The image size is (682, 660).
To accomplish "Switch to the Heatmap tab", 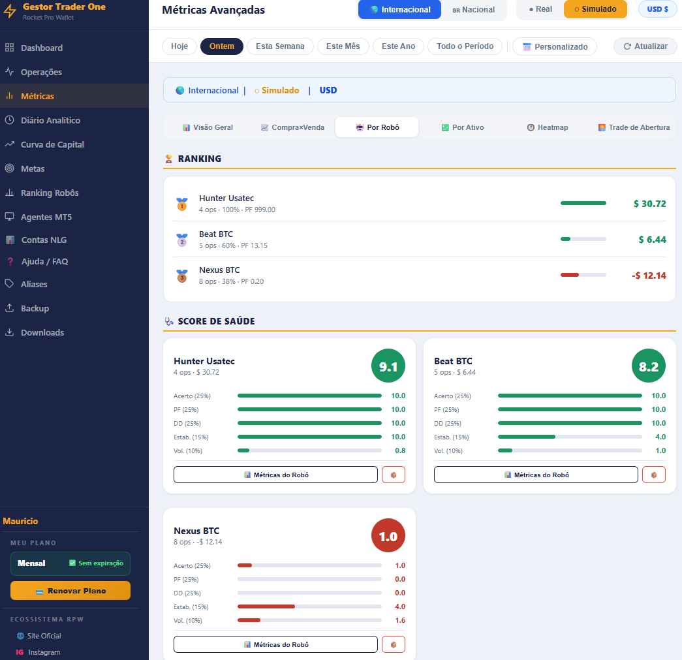I will [547, 127].
